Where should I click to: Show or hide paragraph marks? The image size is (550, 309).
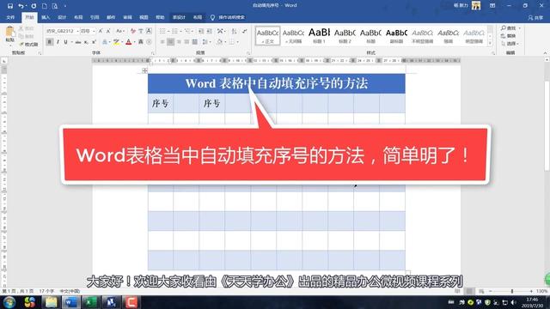244,31
